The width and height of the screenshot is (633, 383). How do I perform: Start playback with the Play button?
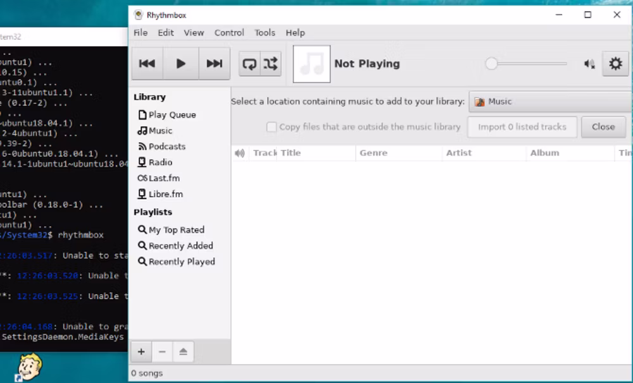tap(180, 63)
